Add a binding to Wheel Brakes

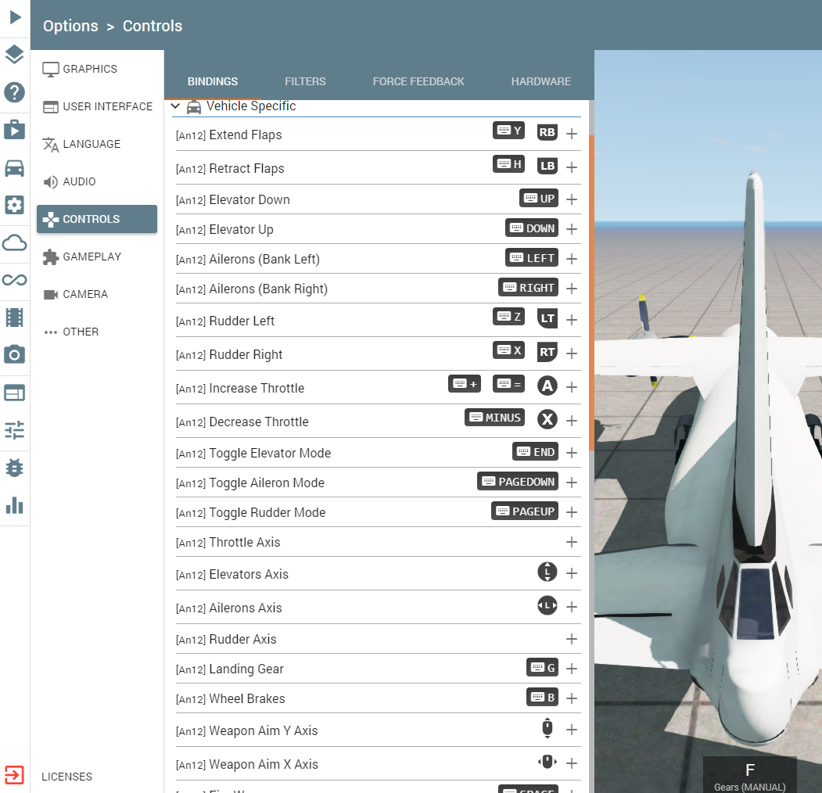coord(572,698)
